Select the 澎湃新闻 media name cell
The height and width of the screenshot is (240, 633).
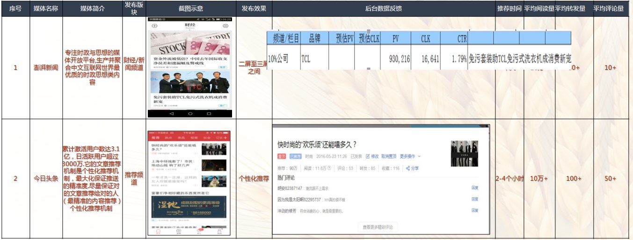pyautogui.click(x=46, y=68)
